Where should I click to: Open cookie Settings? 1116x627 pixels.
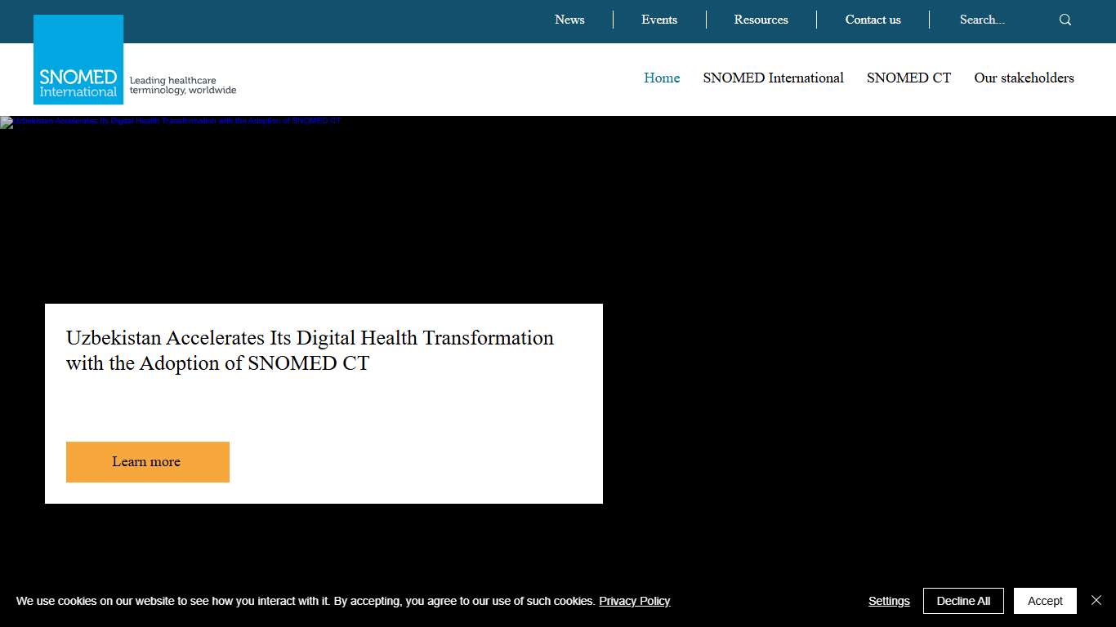coord(889,601)
